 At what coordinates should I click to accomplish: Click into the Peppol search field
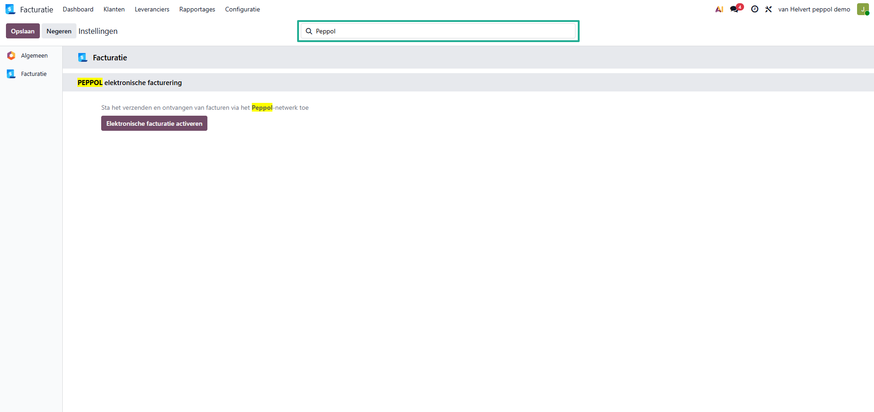440,31
